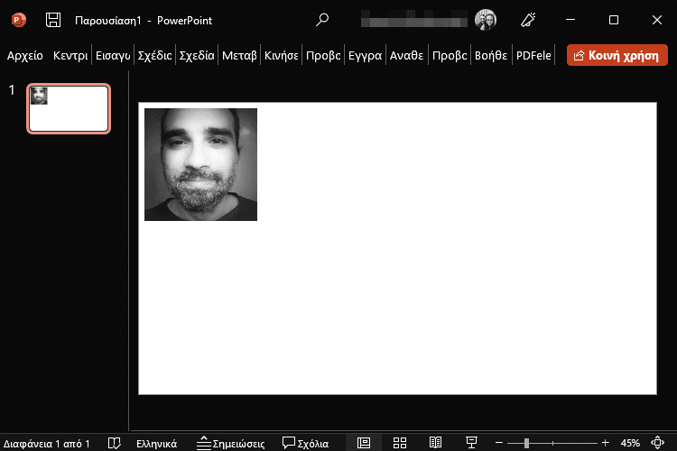This screenshot has width=677, height=451.
Task: Click the user account avatar
Action: [486, 20]
